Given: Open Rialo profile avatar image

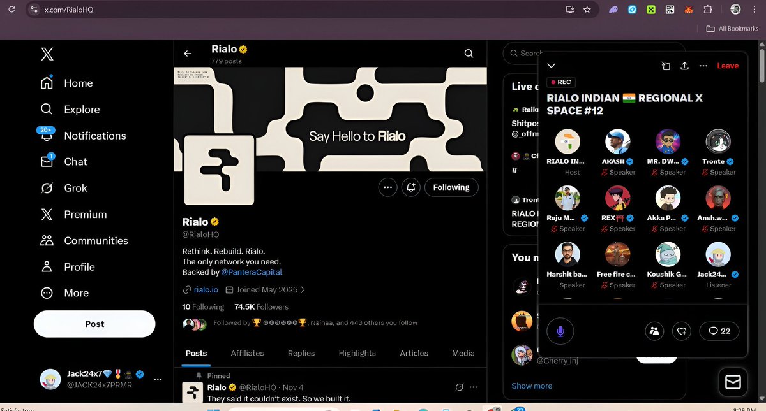Looking at the screenshot, I should pyautogui.click(x=219, y=169).
